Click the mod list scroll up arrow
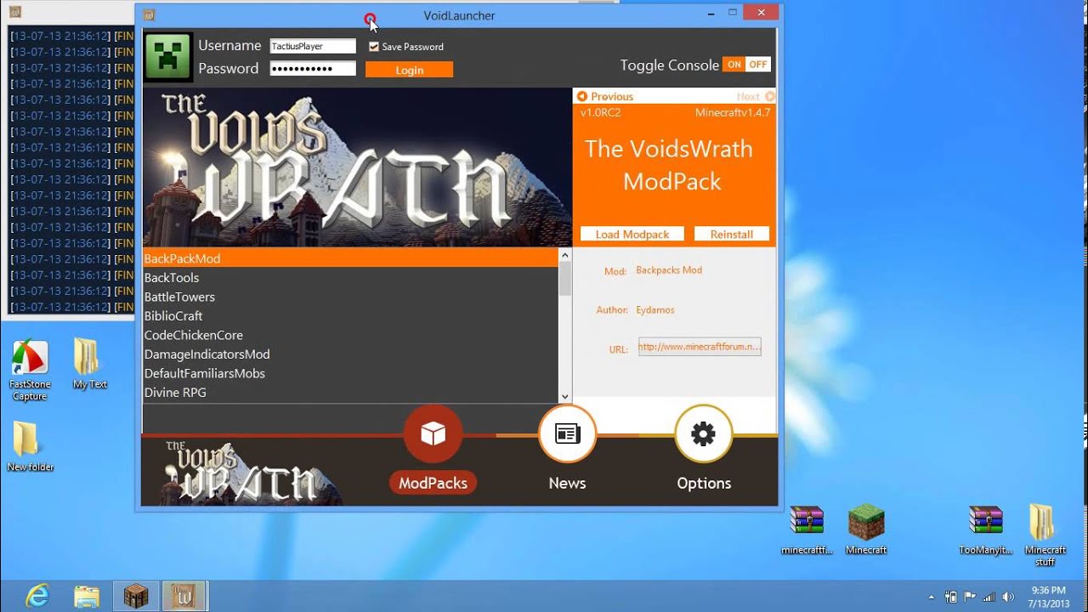Image resolution: width=1088 pixels, height=612 pixels. click(565, 255)
